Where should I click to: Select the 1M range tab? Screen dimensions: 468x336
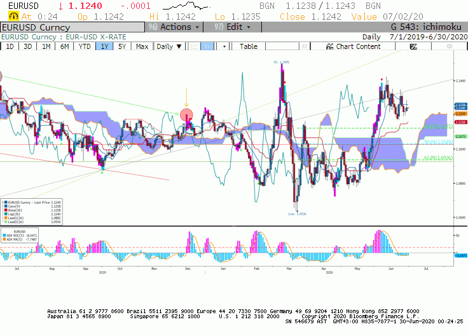pos(46,46)
